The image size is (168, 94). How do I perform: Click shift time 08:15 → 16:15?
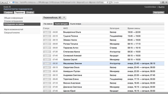click(x=134, y=48)
